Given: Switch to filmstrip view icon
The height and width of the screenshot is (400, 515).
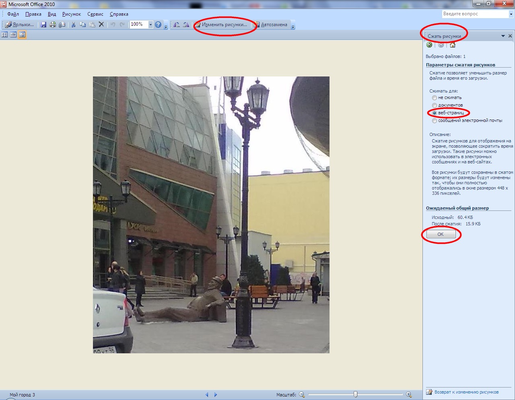Looking at the screenshot, I should (13, 35).
